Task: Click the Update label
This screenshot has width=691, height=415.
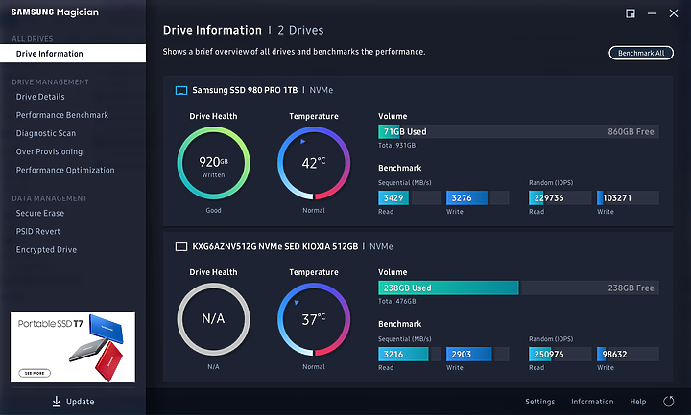Action: tap(81, 402)
